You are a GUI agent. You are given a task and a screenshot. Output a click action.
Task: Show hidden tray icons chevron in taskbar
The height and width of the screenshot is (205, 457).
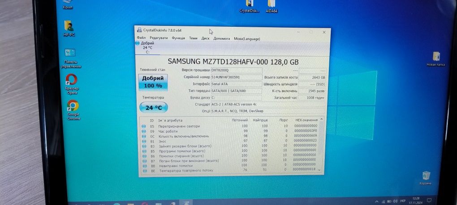pyautogui.click(x=376, y=201)
